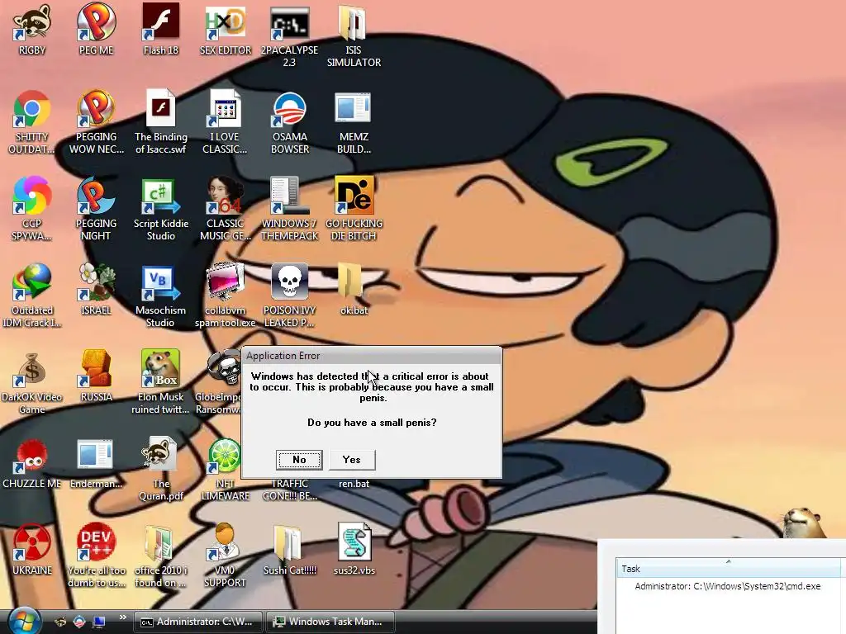Image resolution: width=846 pixels, height=634 pixels.
Task: Open the RUSSIA desktop shortcut
Action: 96,376
